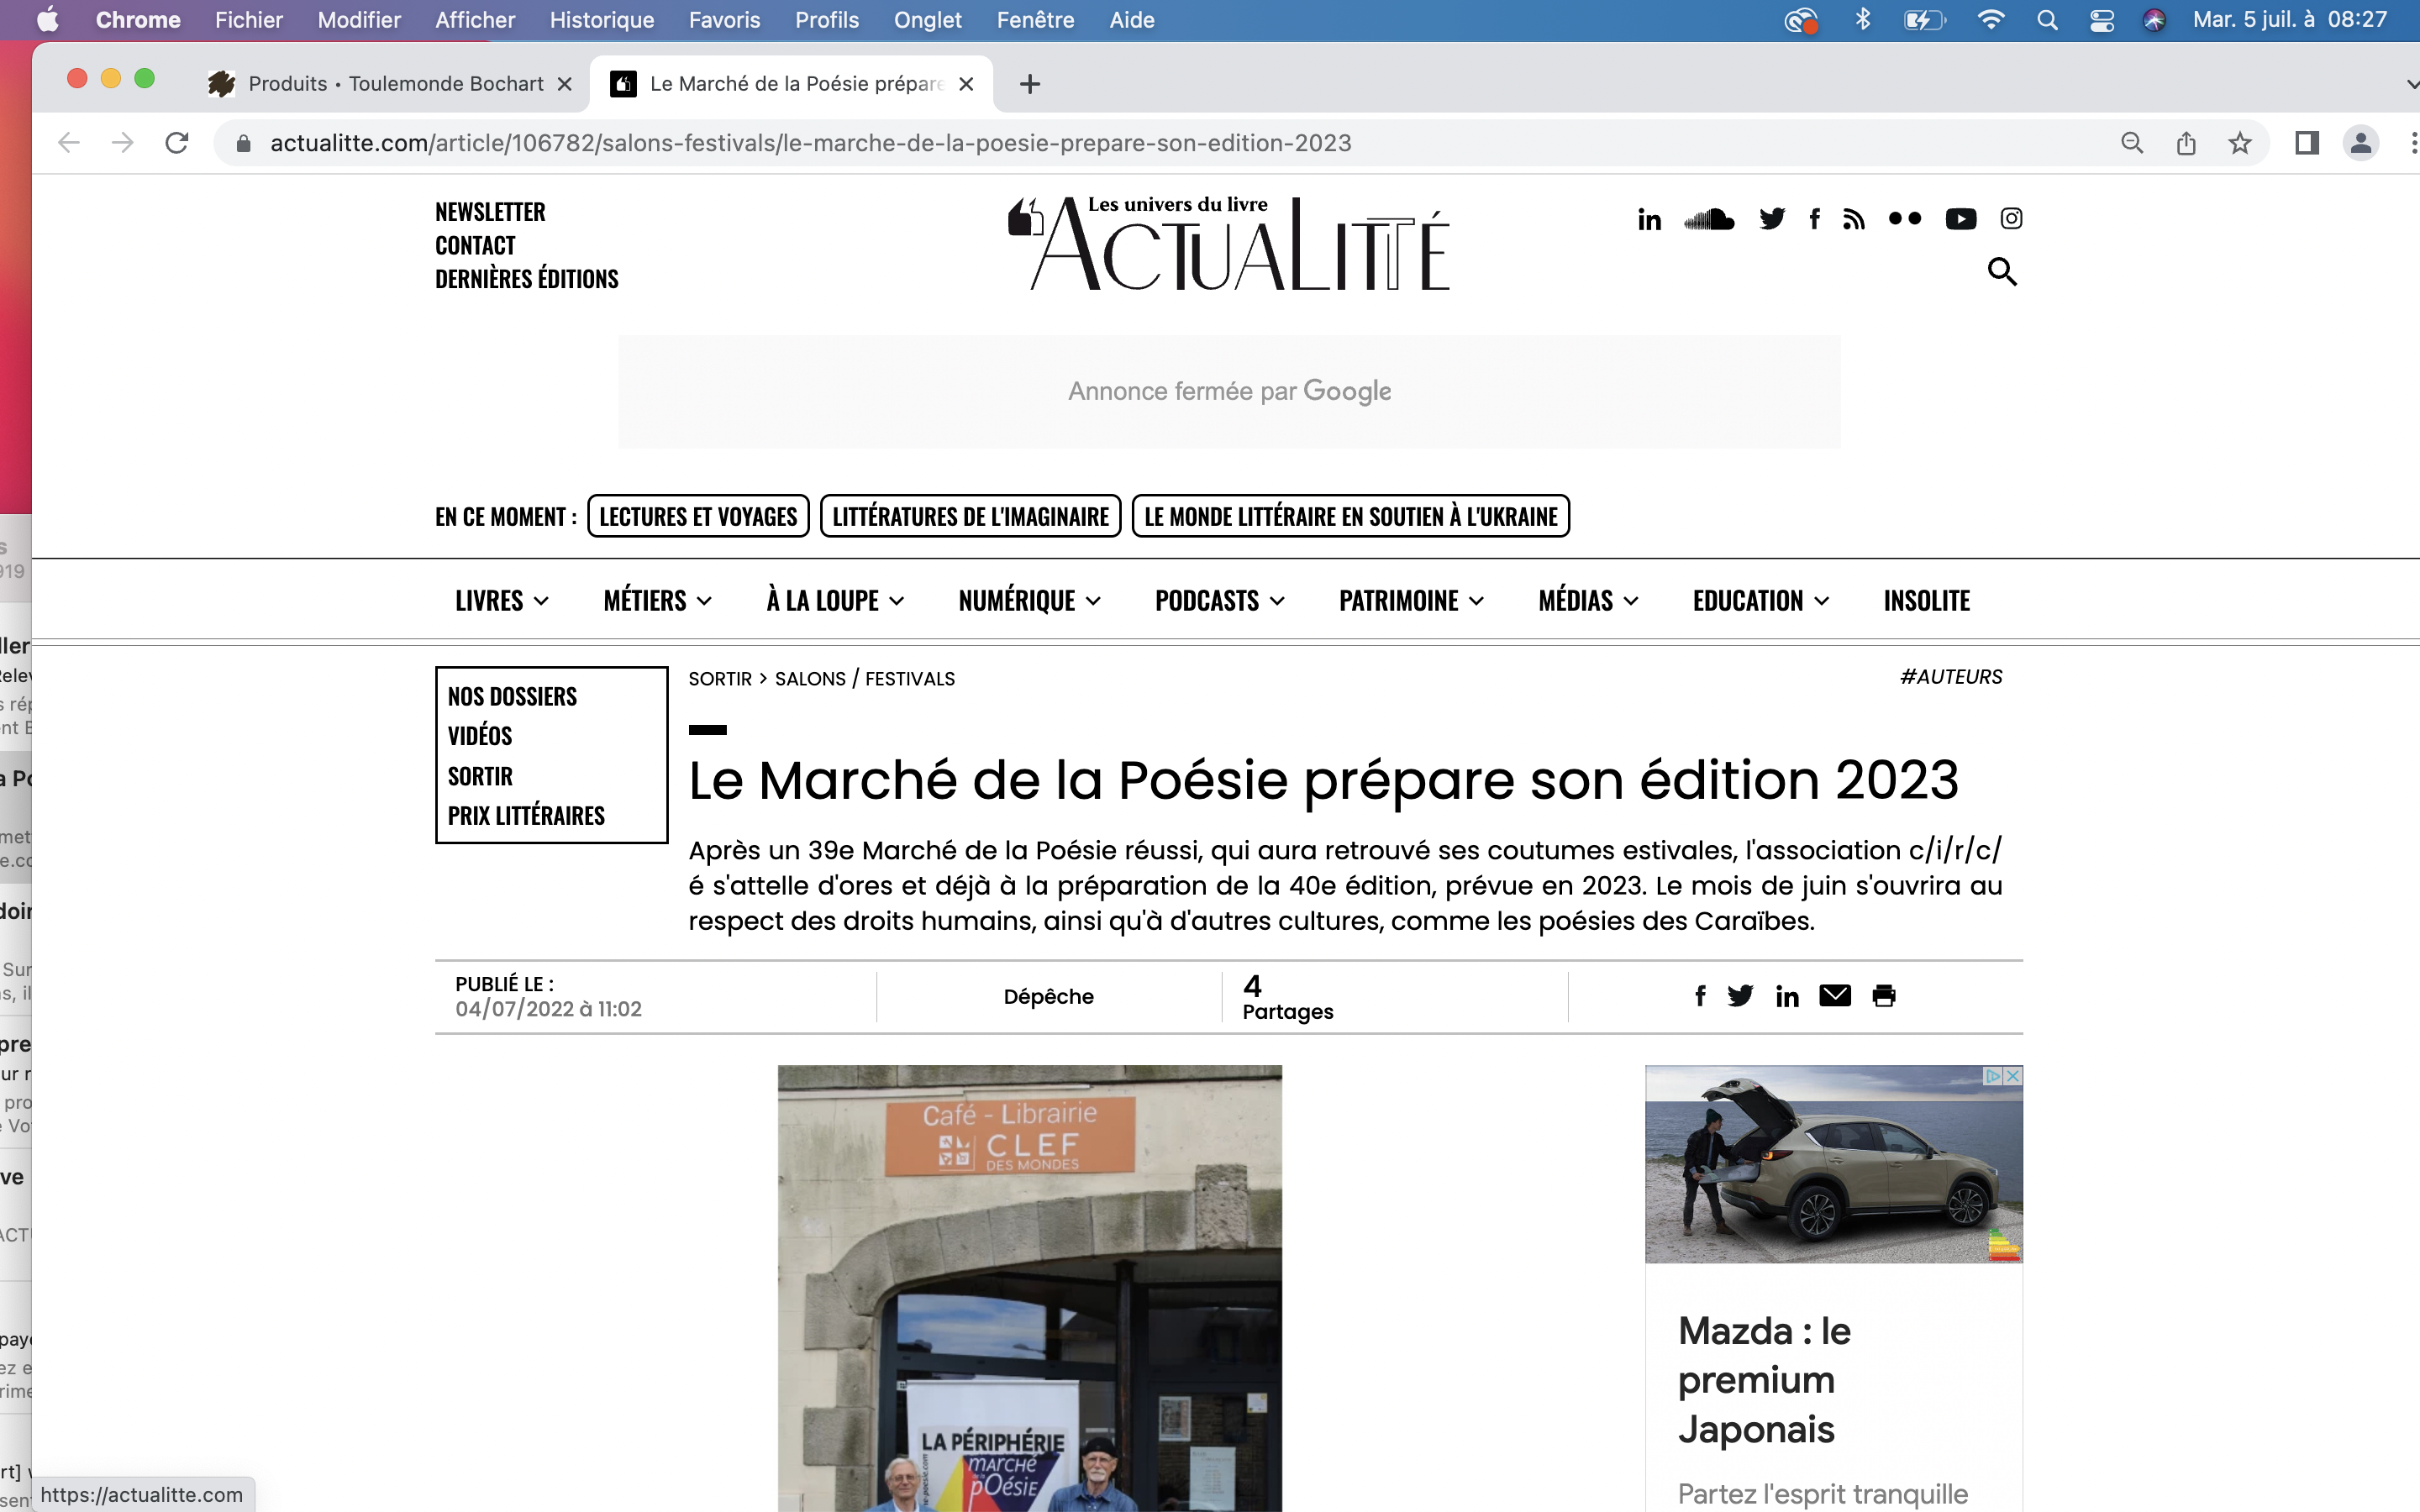Open the RSS feed icon

pos(1853,220)
